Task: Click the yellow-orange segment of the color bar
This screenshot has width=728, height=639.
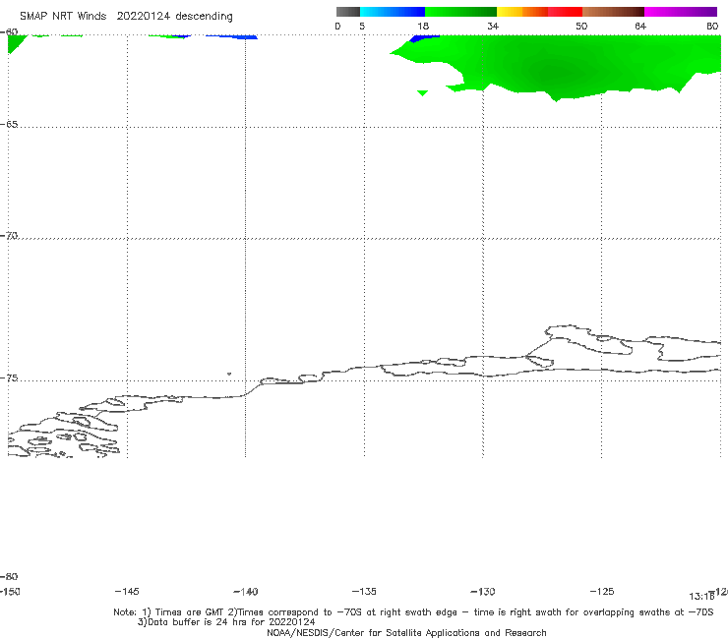Action: point(522,12)
